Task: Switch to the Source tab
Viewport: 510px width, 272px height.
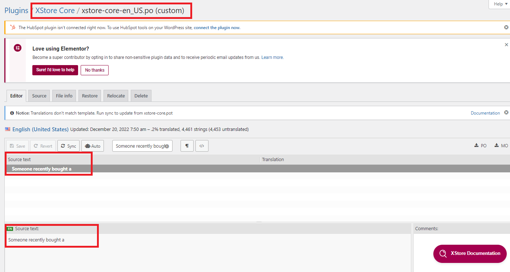Action: click(x=39, y=96)
